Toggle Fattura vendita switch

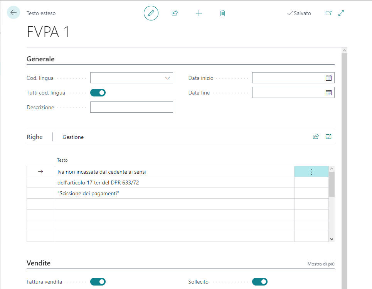click(x=98, y=282)
